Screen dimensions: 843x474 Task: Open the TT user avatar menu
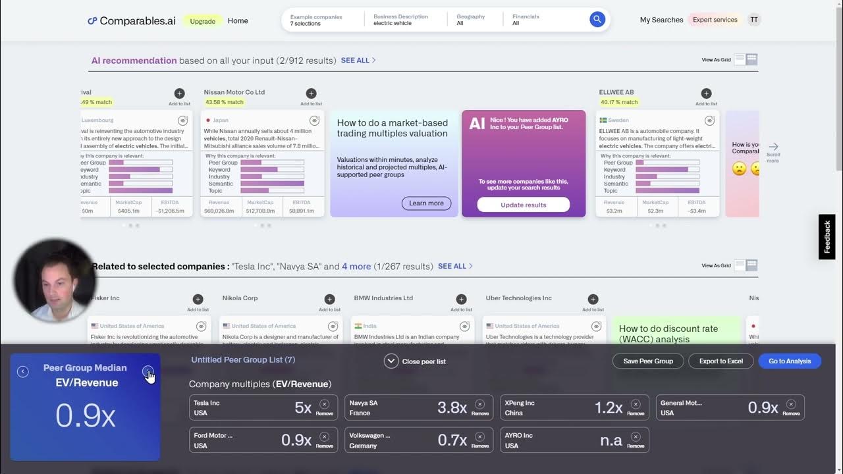(x=754, y=20)
